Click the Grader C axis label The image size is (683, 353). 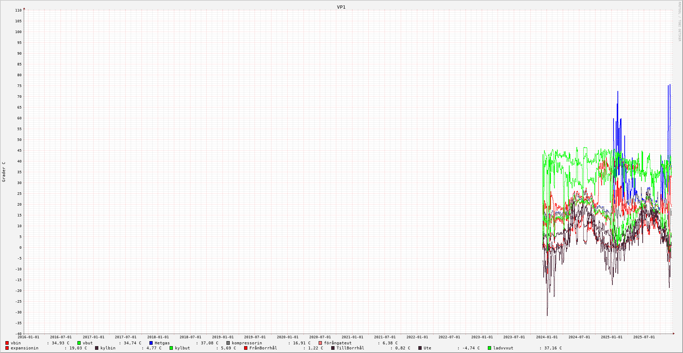pyautogui.click(x=4, y=171)
